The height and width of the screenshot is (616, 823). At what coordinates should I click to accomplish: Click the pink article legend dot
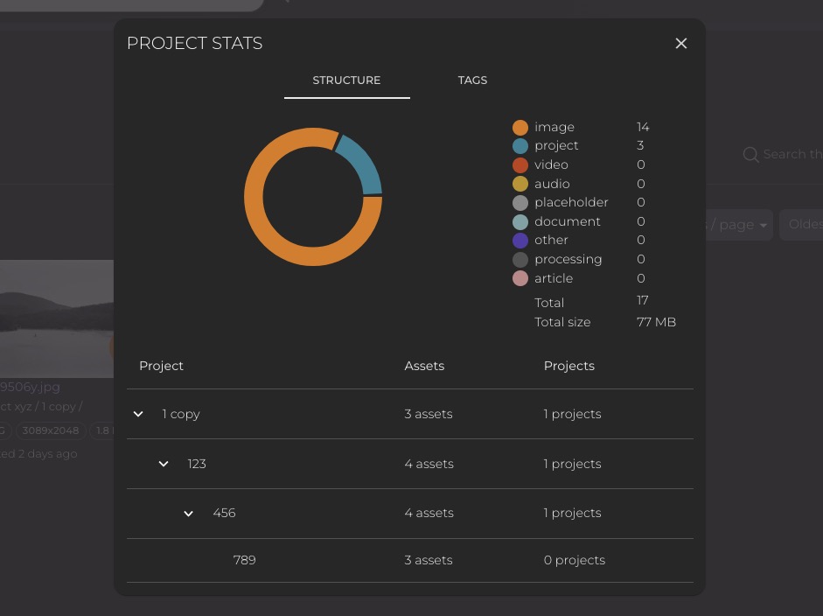point(520,278)
